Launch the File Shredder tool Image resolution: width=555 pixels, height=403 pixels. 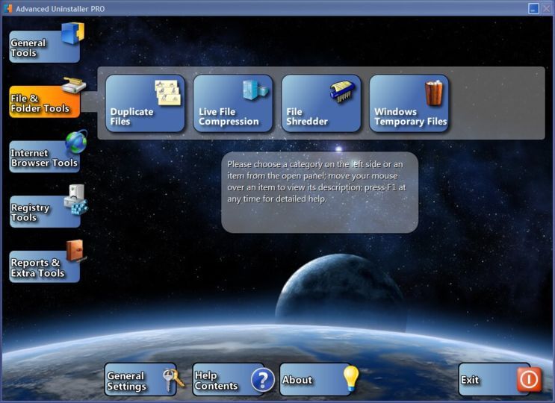point(321,103)
